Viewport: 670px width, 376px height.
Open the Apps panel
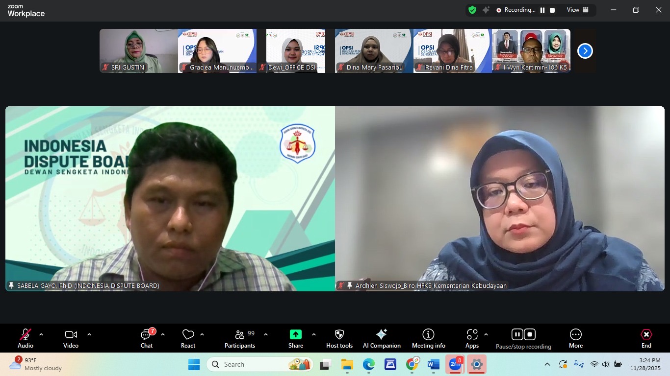[x=472, y=338]
